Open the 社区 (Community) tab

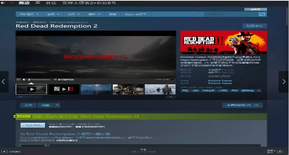[x=51, y=3]
